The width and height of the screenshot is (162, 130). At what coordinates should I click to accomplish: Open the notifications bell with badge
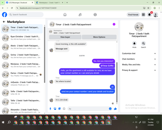click(x=149, y=15)
